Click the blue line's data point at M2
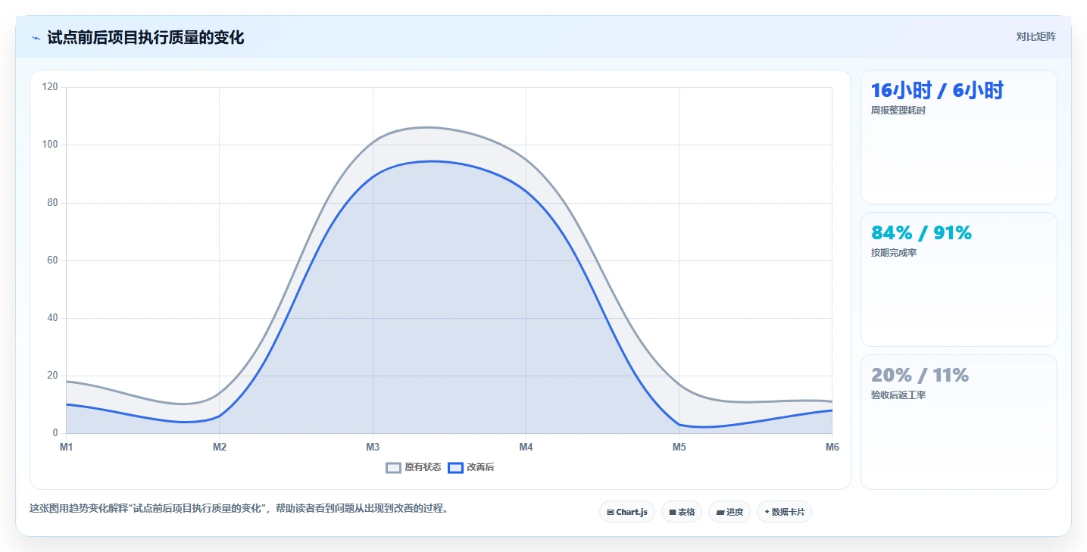 coord(220,416)
